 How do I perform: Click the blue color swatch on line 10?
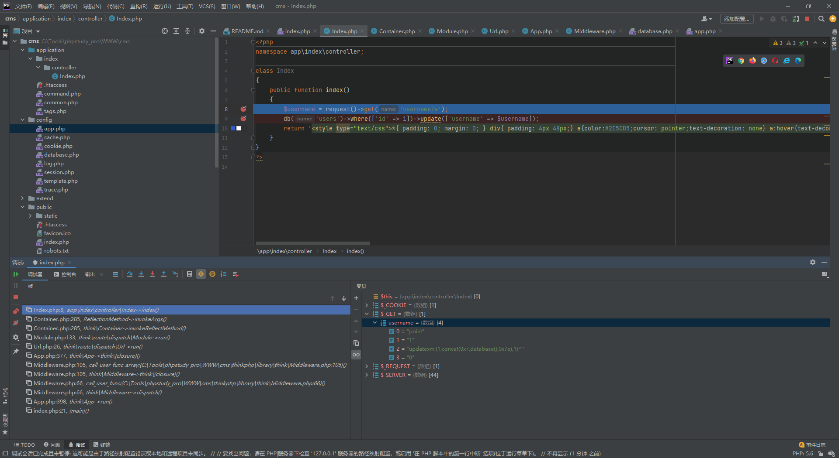tap(233, 128)
